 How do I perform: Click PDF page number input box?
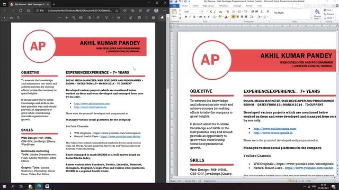[4, 17]
